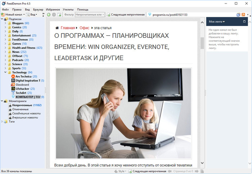Click the Glassboard feed error icon
Screen dimensions: 252x174
coord(13,85)
